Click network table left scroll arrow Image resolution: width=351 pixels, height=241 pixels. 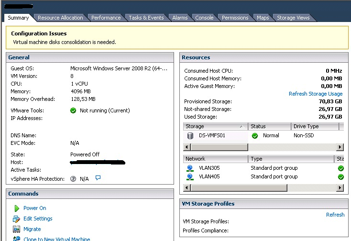pos(187,188)
